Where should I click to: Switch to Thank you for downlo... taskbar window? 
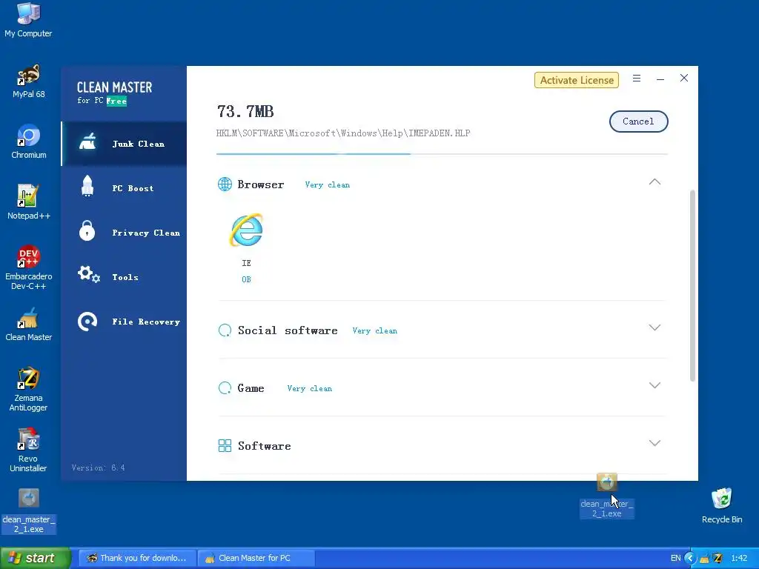click(x=137, y=558)
